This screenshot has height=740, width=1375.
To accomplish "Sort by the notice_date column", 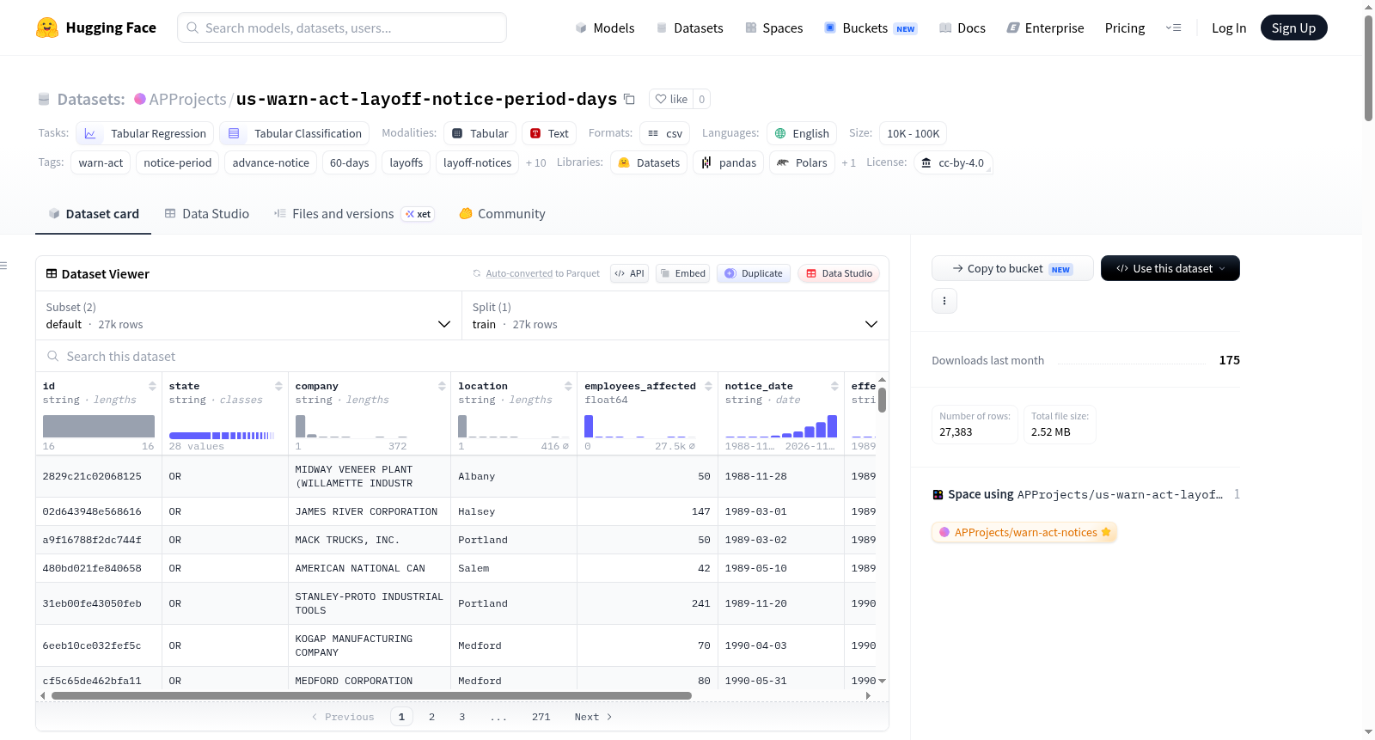I will 834,386.
